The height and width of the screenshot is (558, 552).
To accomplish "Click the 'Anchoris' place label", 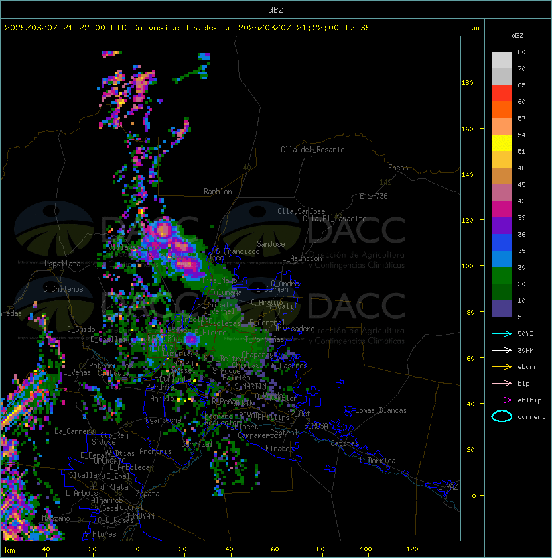I will 155,451.
